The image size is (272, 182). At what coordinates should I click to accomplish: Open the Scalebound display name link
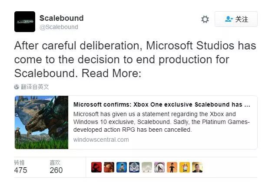coord(61,18)
